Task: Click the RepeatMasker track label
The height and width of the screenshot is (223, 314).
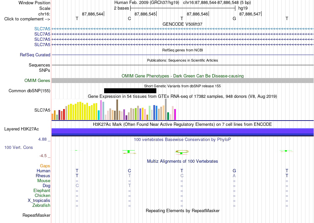Action: tap(36, 215)
